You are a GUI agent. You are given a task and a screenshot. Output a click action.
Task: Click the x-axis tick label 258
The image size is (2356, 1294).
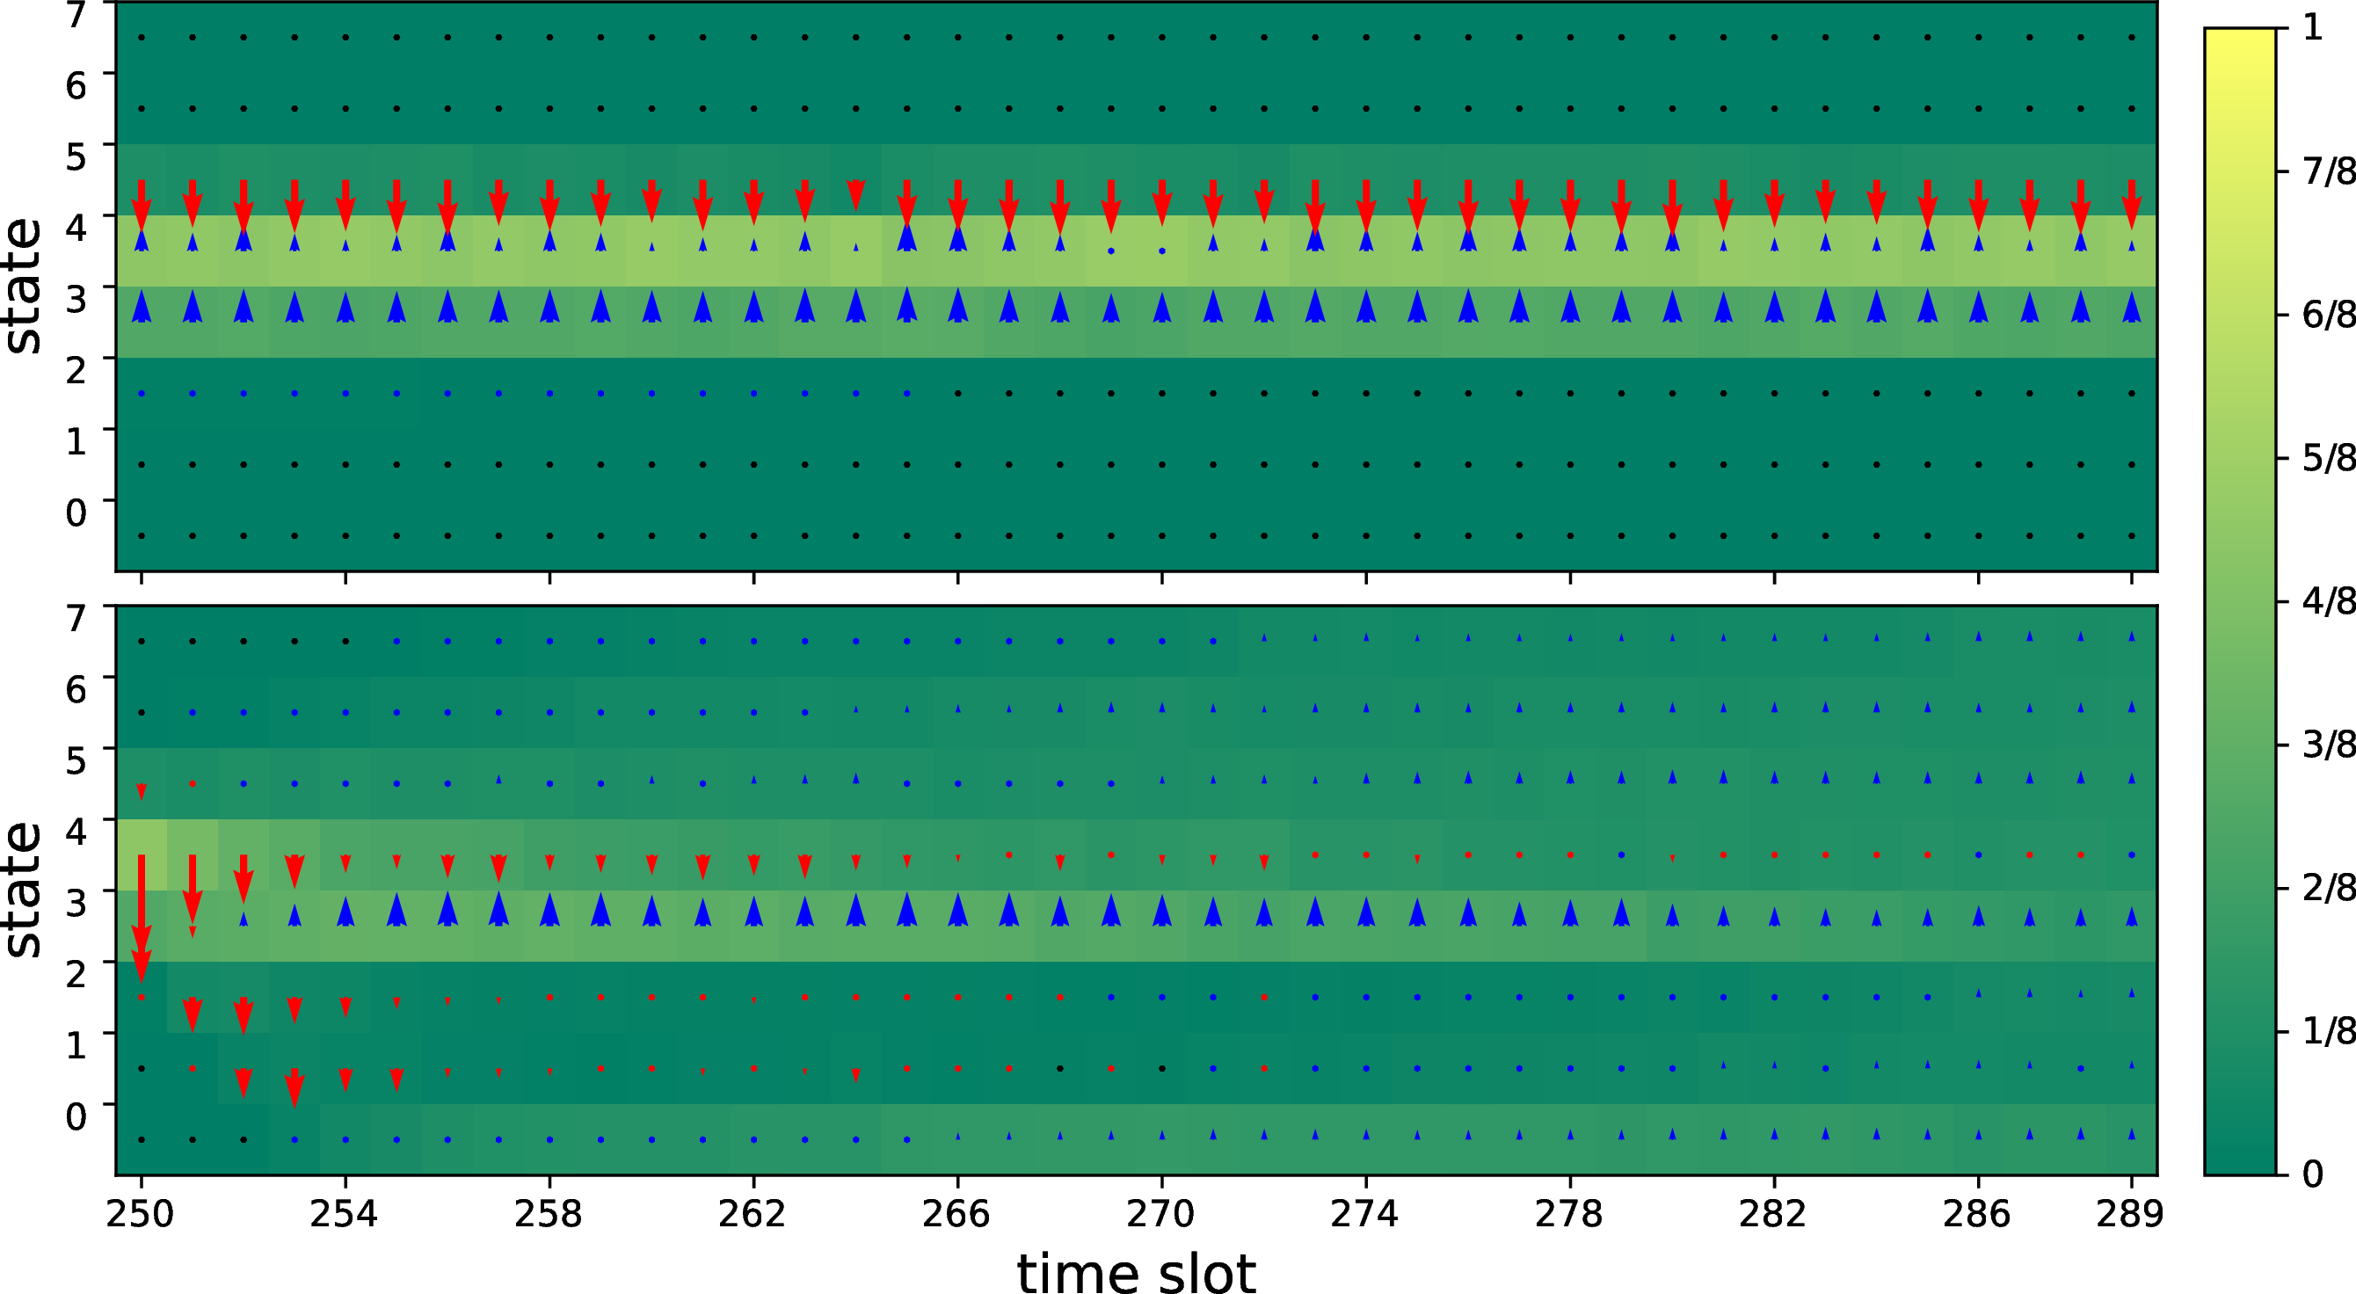click(x=549, y=1214)
